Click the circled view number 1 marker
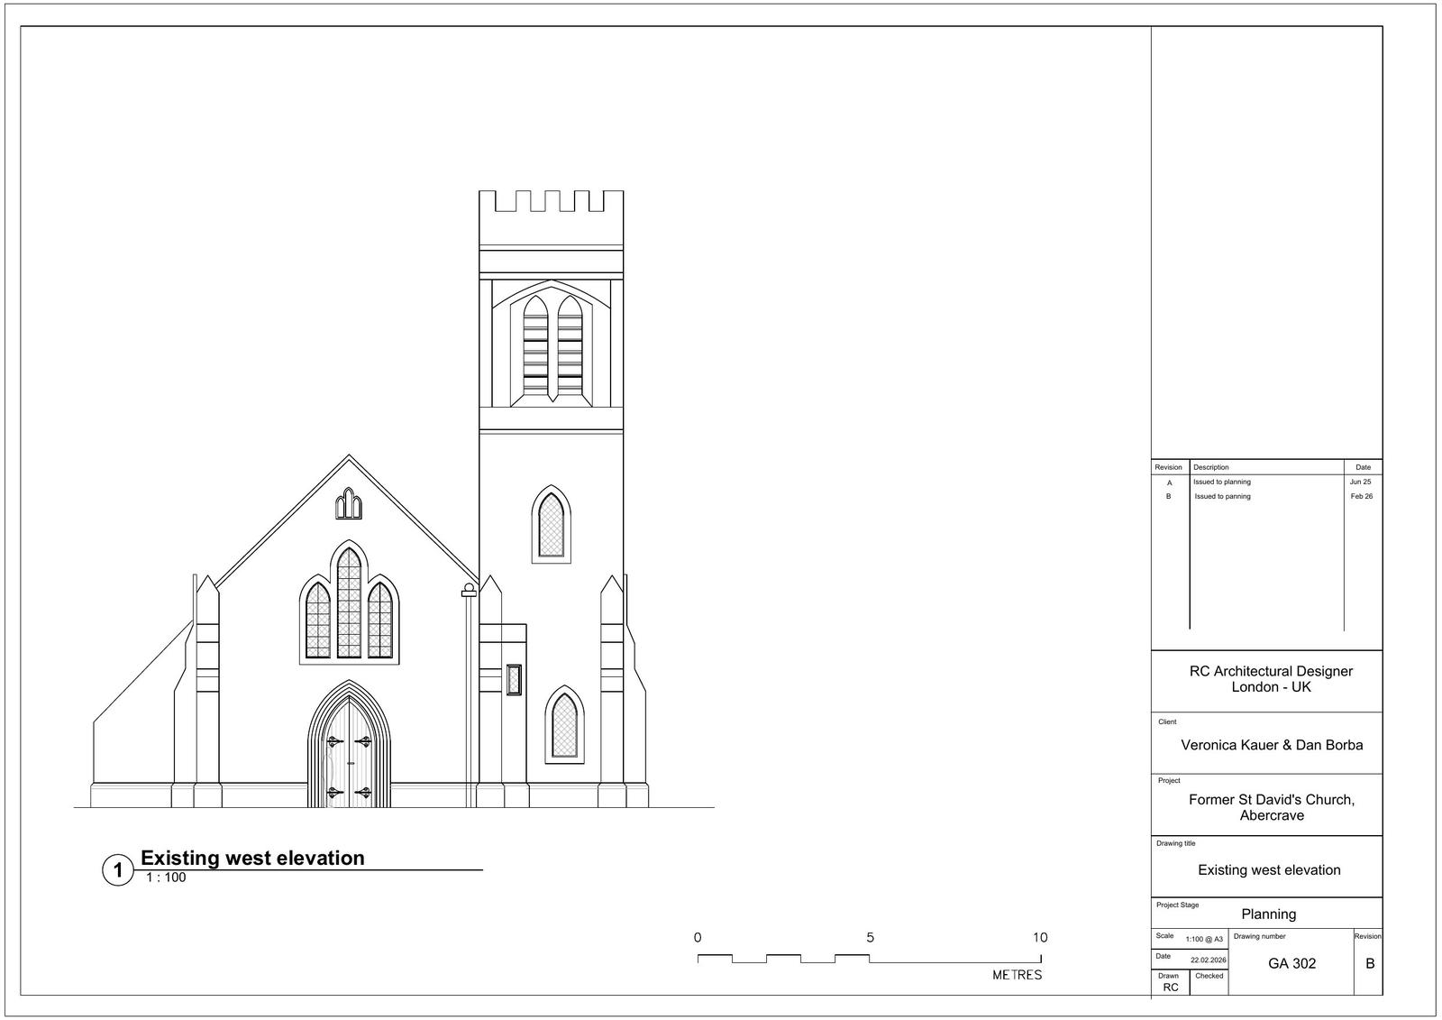 coord(117,871)
